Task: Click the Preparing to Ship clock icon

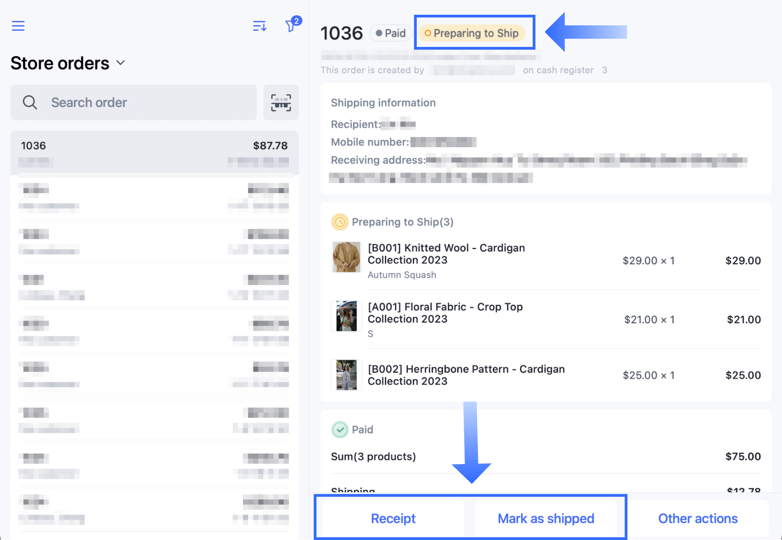Action: point(339,222)
